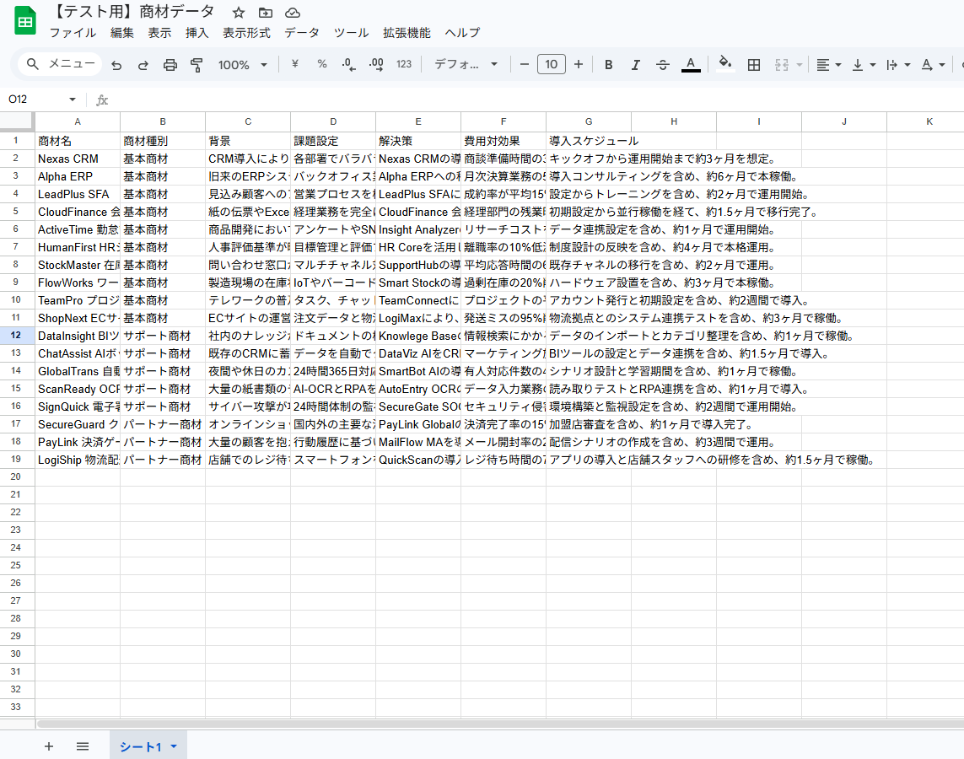Open the cell borders menu
The width and height of the screenshot is (964, 759).
point(754,65)
